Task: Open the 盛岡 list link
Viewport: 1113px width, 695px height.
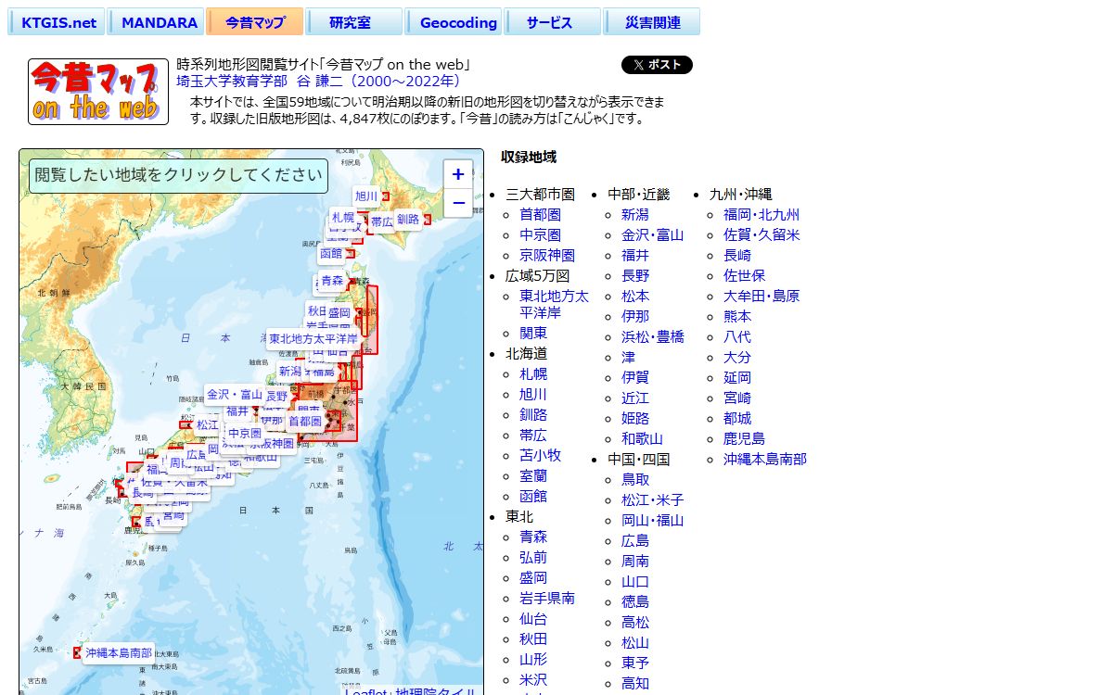Action: pyautogui.click(x=533, y=577)
